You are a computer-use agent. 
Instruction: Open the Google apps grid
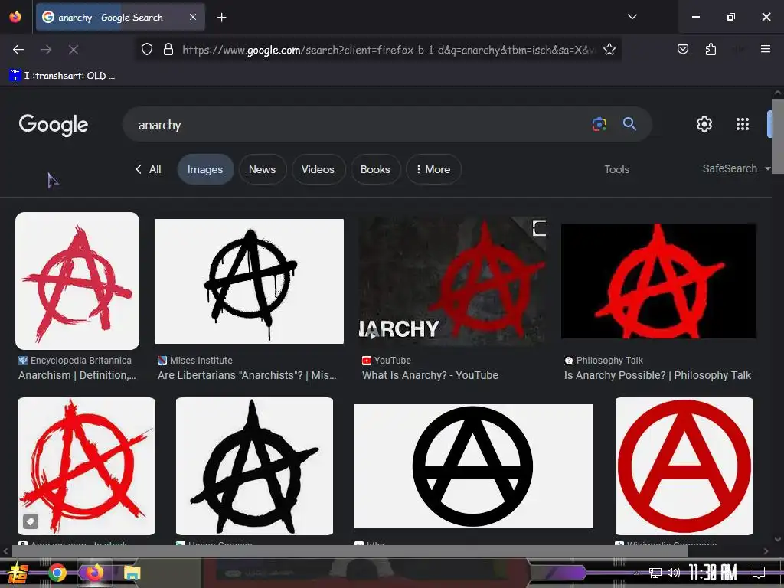pyautogui.click(x=743, y=124)
